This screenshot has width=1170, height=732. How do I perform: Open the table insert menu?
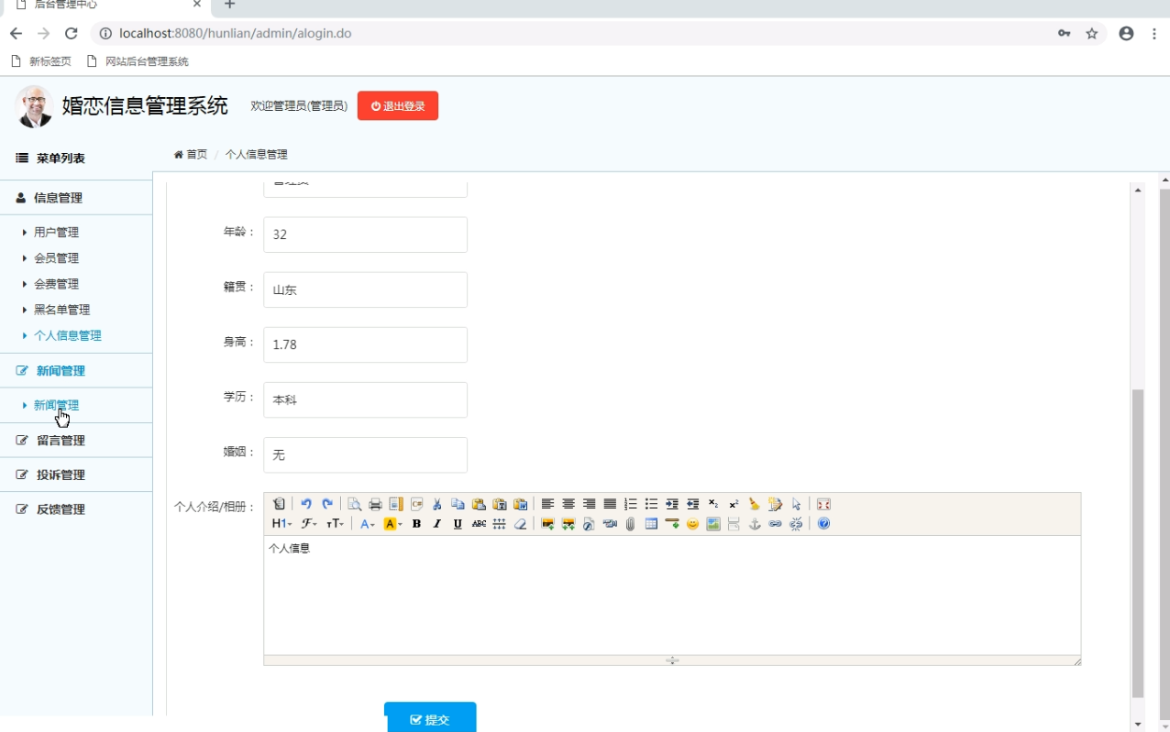(x=651, y=524)
